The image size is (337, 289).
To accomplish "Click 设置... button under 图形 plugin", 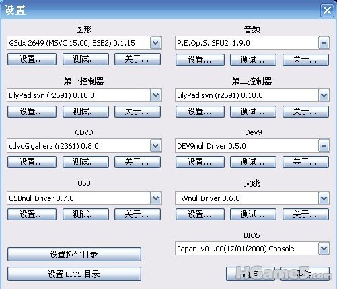I will pyautogui.click(x=32, y=59).
